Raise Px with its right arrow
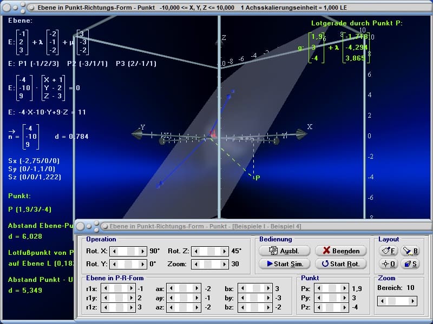The width and height of the screenshot is (433, 324). (345, 288)
